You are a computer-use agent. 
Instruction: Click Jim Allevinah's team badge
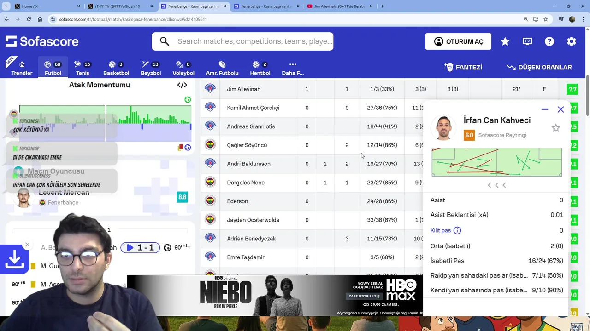point(210,89)
